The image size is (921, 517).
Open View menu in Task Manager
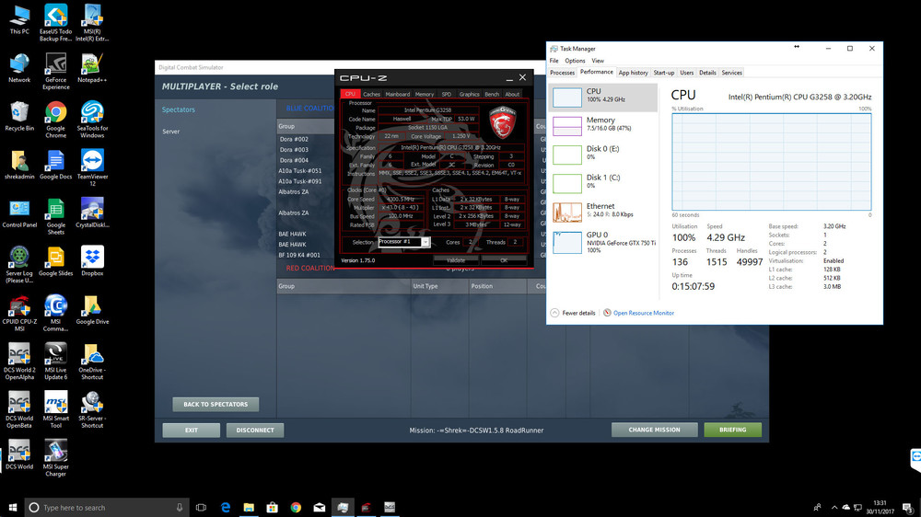tap(598, 61)
